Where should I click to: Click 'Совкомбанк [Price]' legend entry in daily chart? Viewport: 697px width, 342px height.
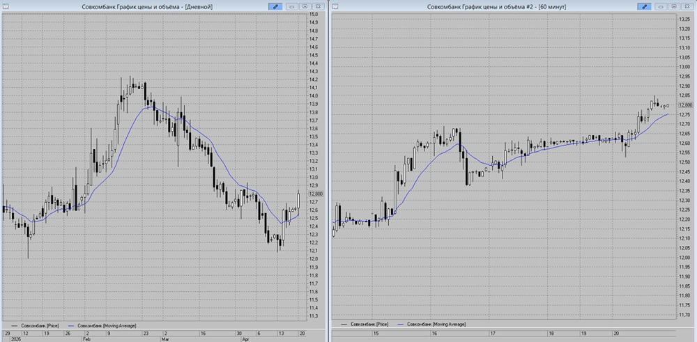40,325
